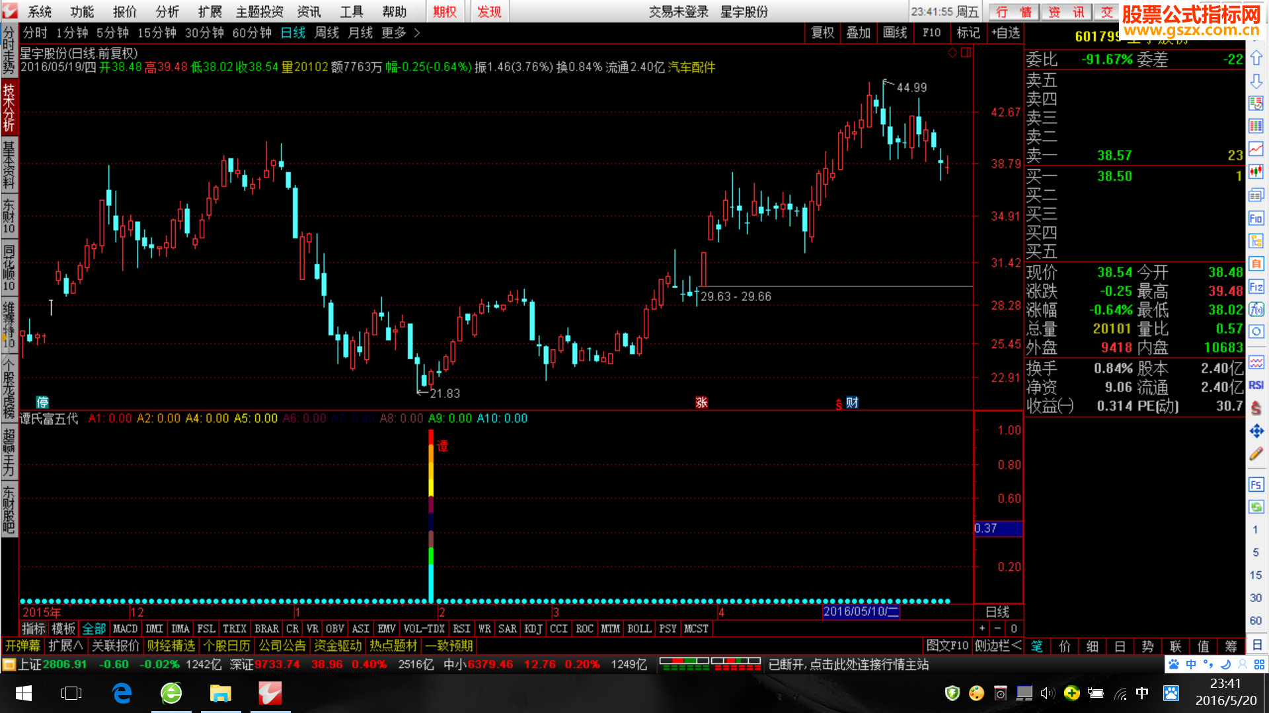
Task: Switch chart to 月线 monthly period
Action: (x=360, y=32)
